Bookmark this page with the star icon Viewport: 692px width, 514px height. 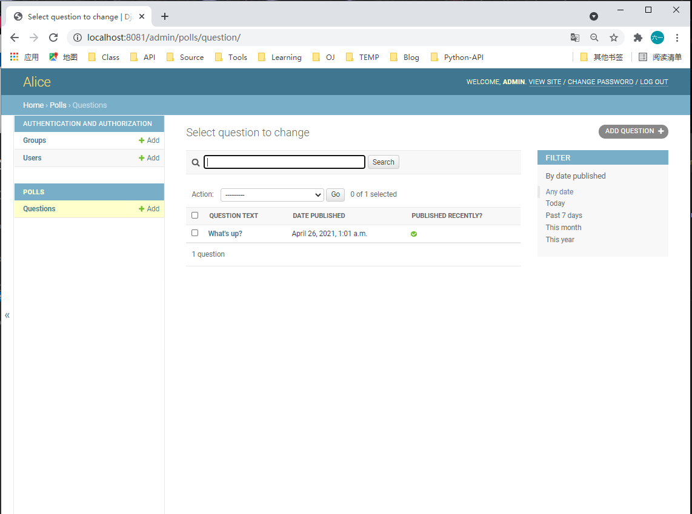pyautogui.click(x=614, y=38)
